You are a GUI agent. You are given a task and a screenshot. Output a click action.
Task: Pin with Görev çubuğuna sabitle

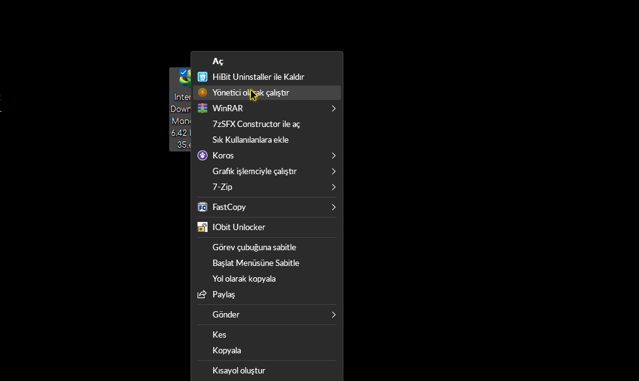point(267,247)
